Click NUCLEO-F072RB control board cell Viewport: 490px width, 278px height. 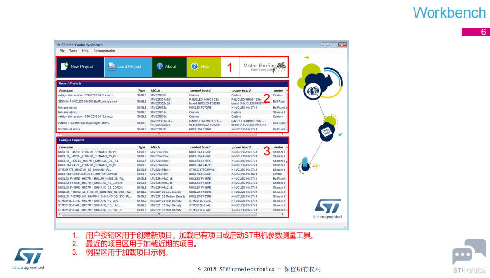click(x=200, y=107)
